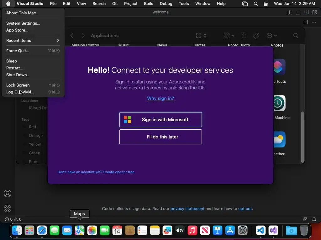Select Shut Down menu entry
The height and width of the screenshot is (240, 321).
pyautogui.click(x=33, y=75)
